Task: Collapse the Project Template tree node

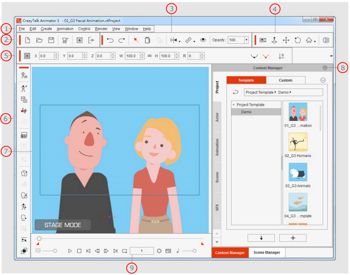Action: click(x=234, y=104)
